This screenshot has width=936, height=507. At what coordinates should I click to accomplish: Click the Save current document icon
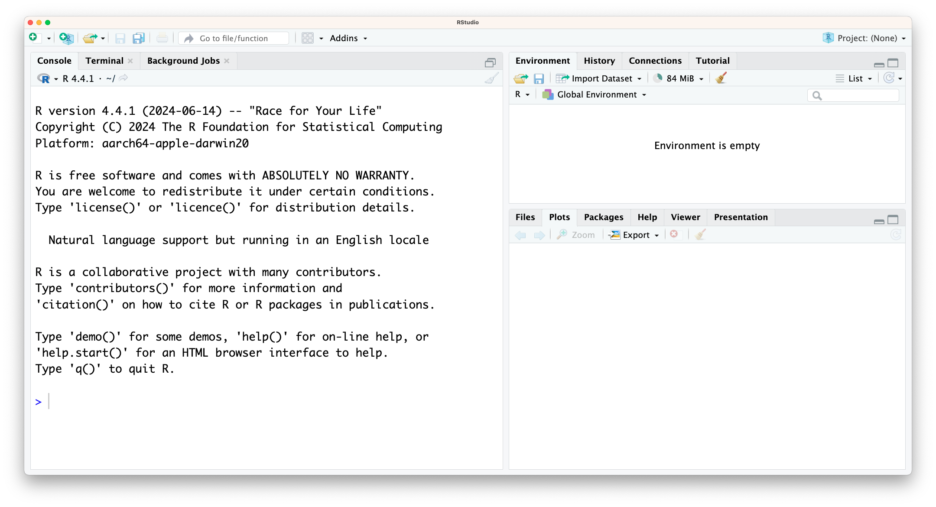click(120, 39)
